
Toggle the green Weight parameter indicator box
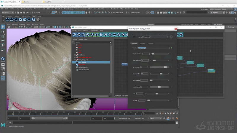point(172,48)
